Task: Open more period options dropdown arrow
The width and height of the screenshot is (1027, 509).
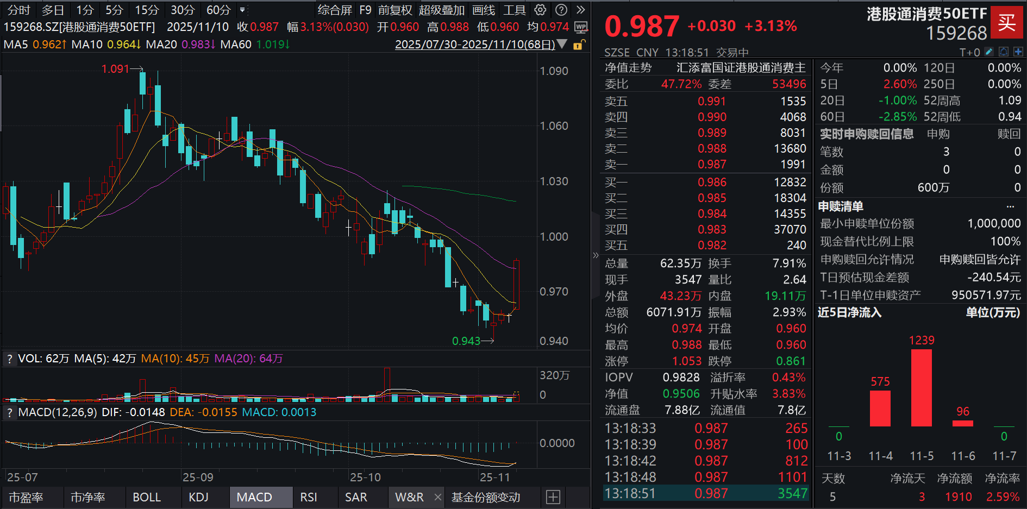Action: (242, 10)
